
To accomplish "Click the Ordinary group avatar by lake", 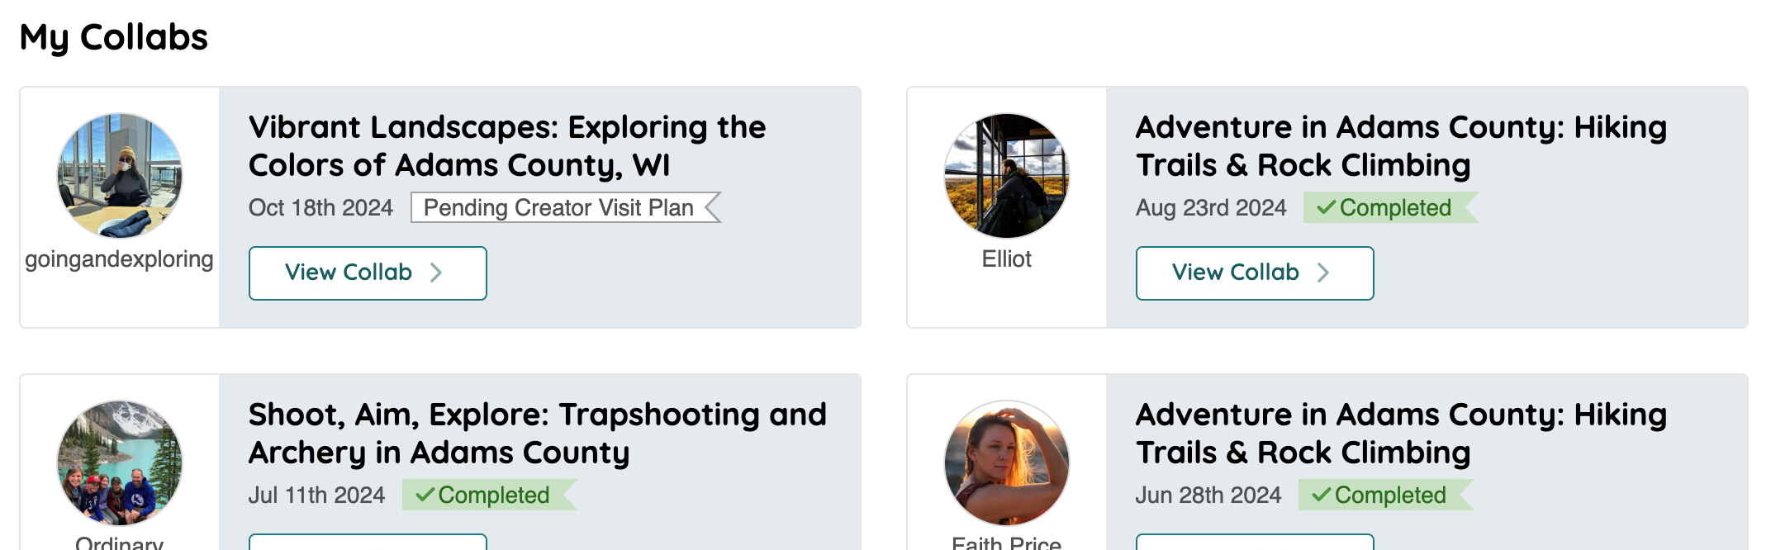I will (120, 463).
